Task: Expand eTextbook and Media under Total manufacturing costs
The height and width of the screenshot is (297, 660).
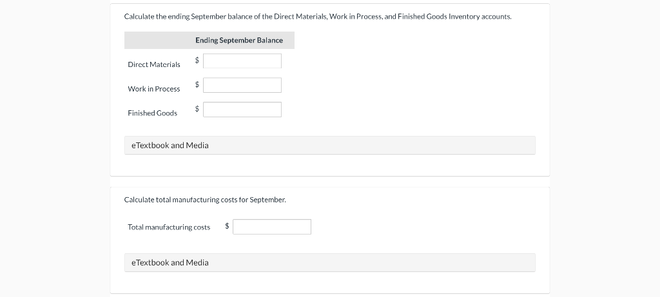Action: (x=329, y=262)
